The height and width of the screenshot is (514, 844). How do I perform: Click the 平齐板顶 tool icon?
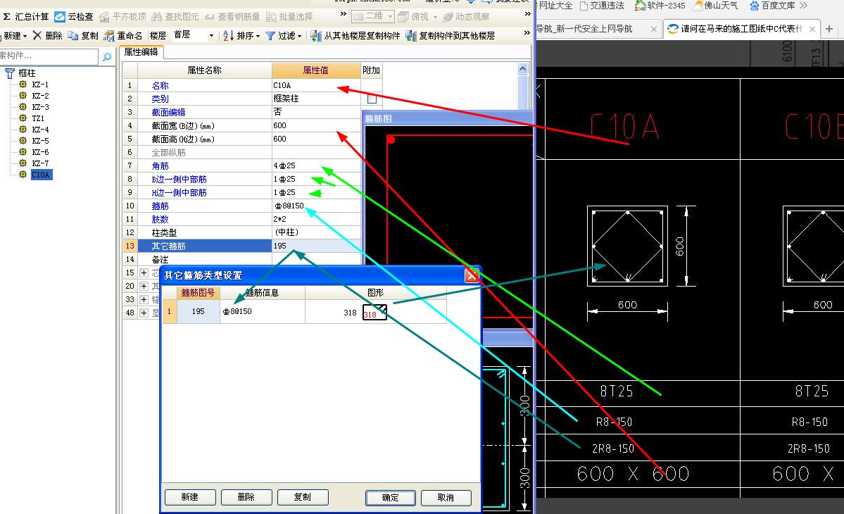point(104,17)
